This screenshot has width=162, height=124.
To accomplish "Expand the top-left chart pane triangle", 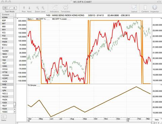I will pyautogui.click(x=18, y=19).
